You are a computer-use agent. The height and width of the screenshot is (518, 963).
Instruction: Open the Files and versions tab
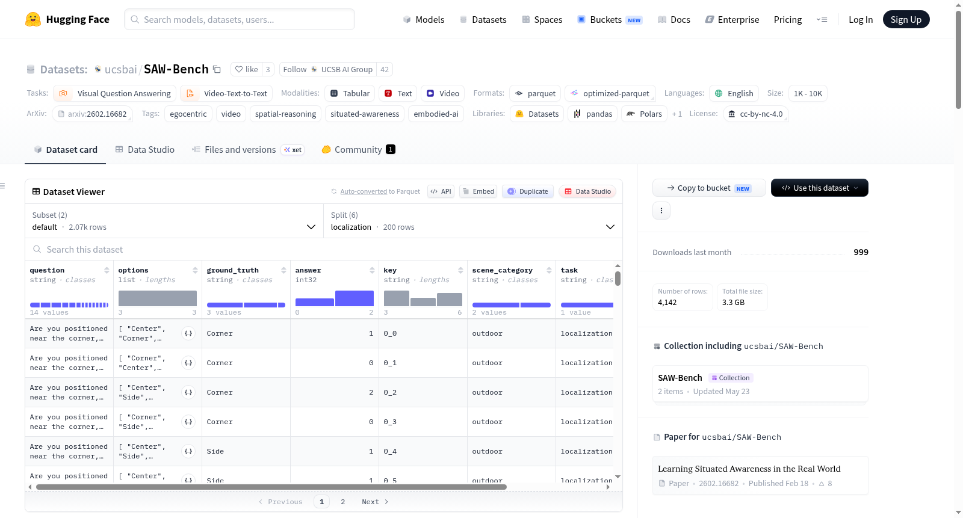coord(248,150)
